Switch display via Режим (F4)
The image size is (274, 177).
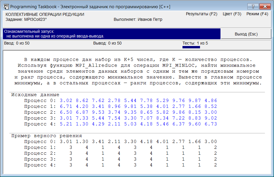[x=257, y=14]
